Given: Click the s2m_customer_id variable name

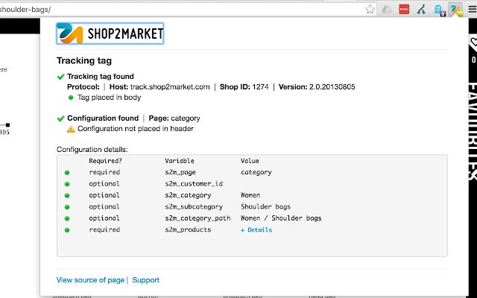Looking at the screenshot, I should click(x=194, y=184).
